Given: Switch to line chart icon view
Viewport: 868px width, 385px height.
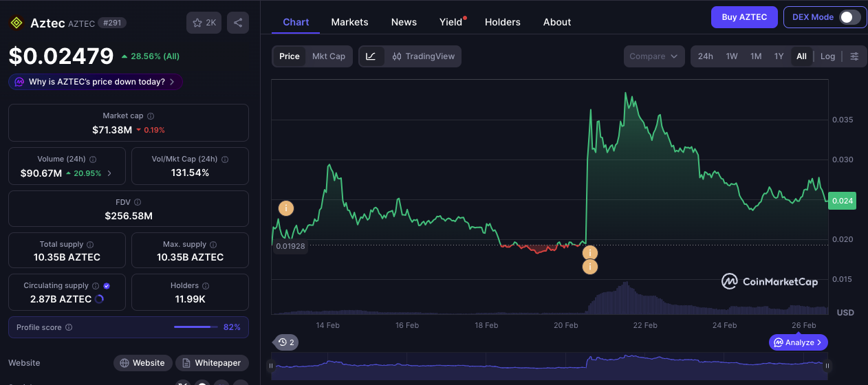Looking at the screenshot, I should (371, 56).
